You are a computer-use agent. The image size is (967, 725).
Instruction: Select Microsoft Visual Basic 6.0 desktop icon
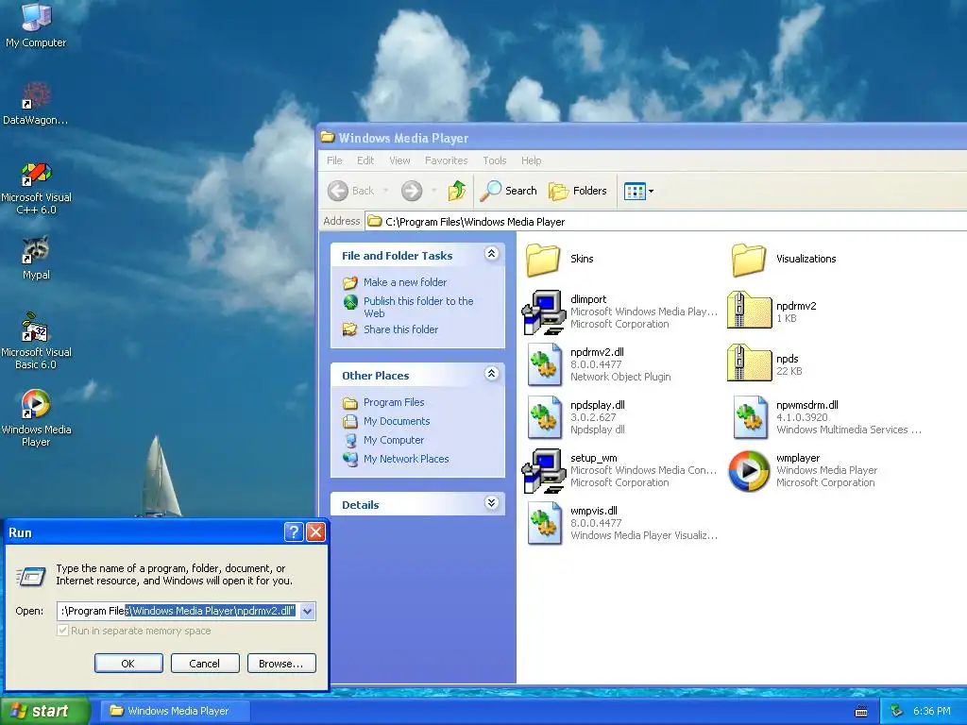(x=36, y=341)
